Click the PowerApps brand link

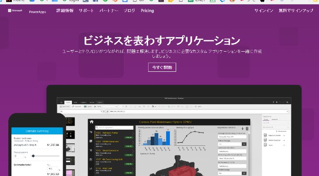[x=37, y=12]
